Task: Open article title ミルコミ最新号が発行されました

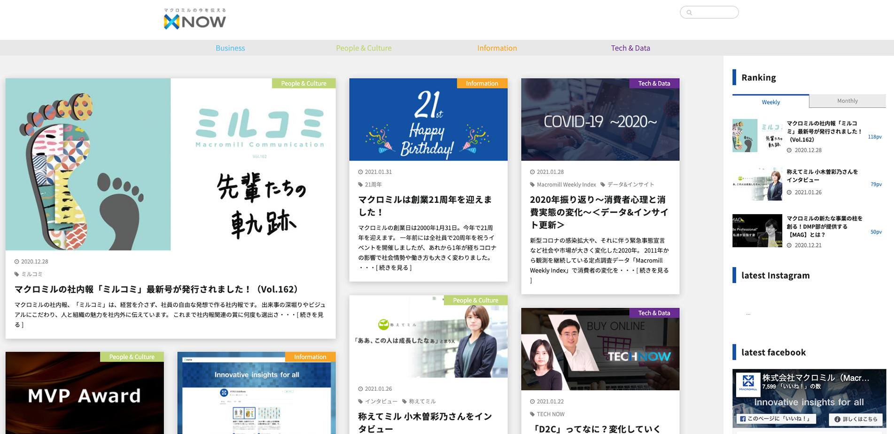Action: pos(156,289)
